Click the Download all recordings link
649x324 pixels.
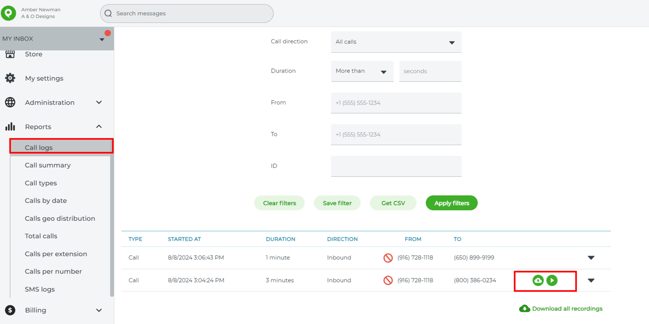point(560,308)
